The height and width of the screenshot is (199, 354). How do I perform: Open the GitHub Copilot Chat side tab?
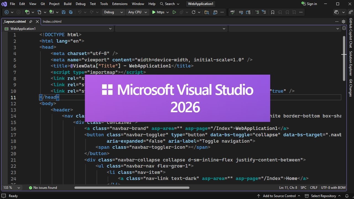(350, 33)
